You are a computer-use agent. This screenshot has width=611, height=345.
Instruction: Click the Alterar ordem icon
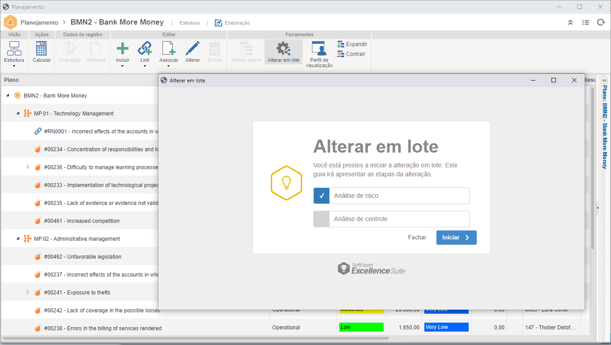pyautogui.click(x=246, y=48)
